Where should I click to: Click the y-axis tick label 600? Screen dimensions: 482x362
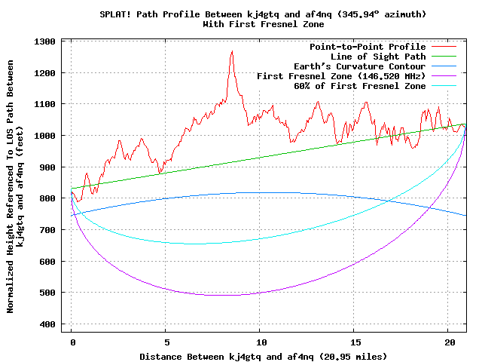(47, 262)
